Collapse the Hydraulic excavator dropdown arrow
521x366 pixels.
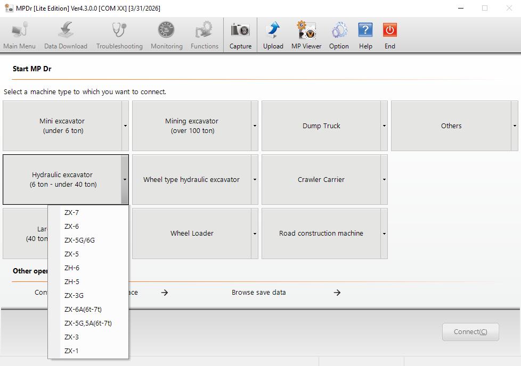pyautogui.click(x=125, y=179)
